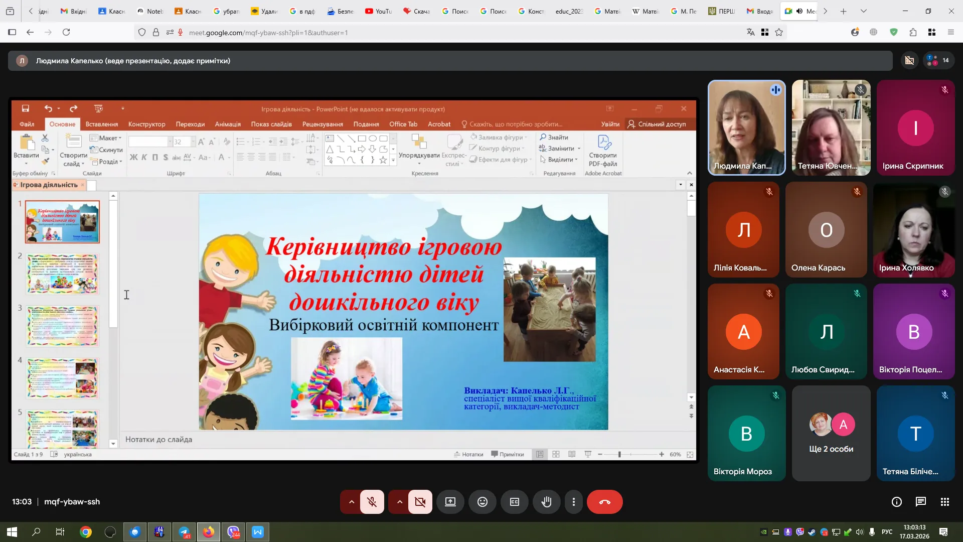Toggle the microphone mute button
Screen dimensions: 963x542
pyautogui.click(x=372, y=502)
